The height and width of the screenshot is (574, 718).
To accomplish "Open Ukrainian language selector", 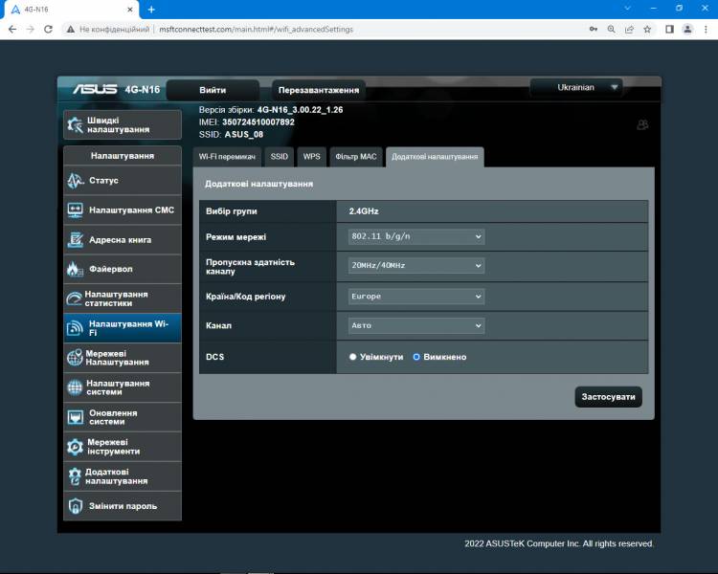I will 576,87.
